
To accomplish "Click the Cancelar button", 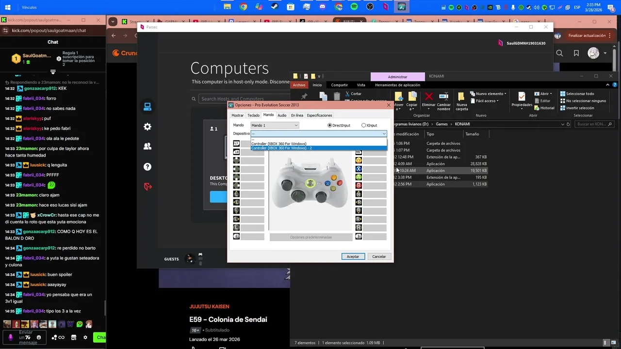I will coord(379,256).
